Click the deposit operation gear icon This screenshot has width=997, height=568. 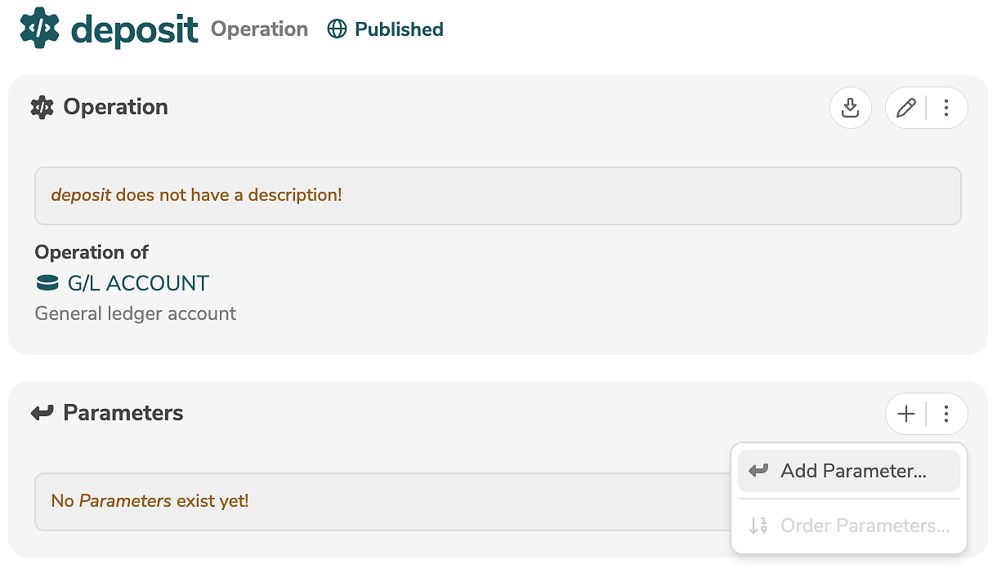[39, 29]
